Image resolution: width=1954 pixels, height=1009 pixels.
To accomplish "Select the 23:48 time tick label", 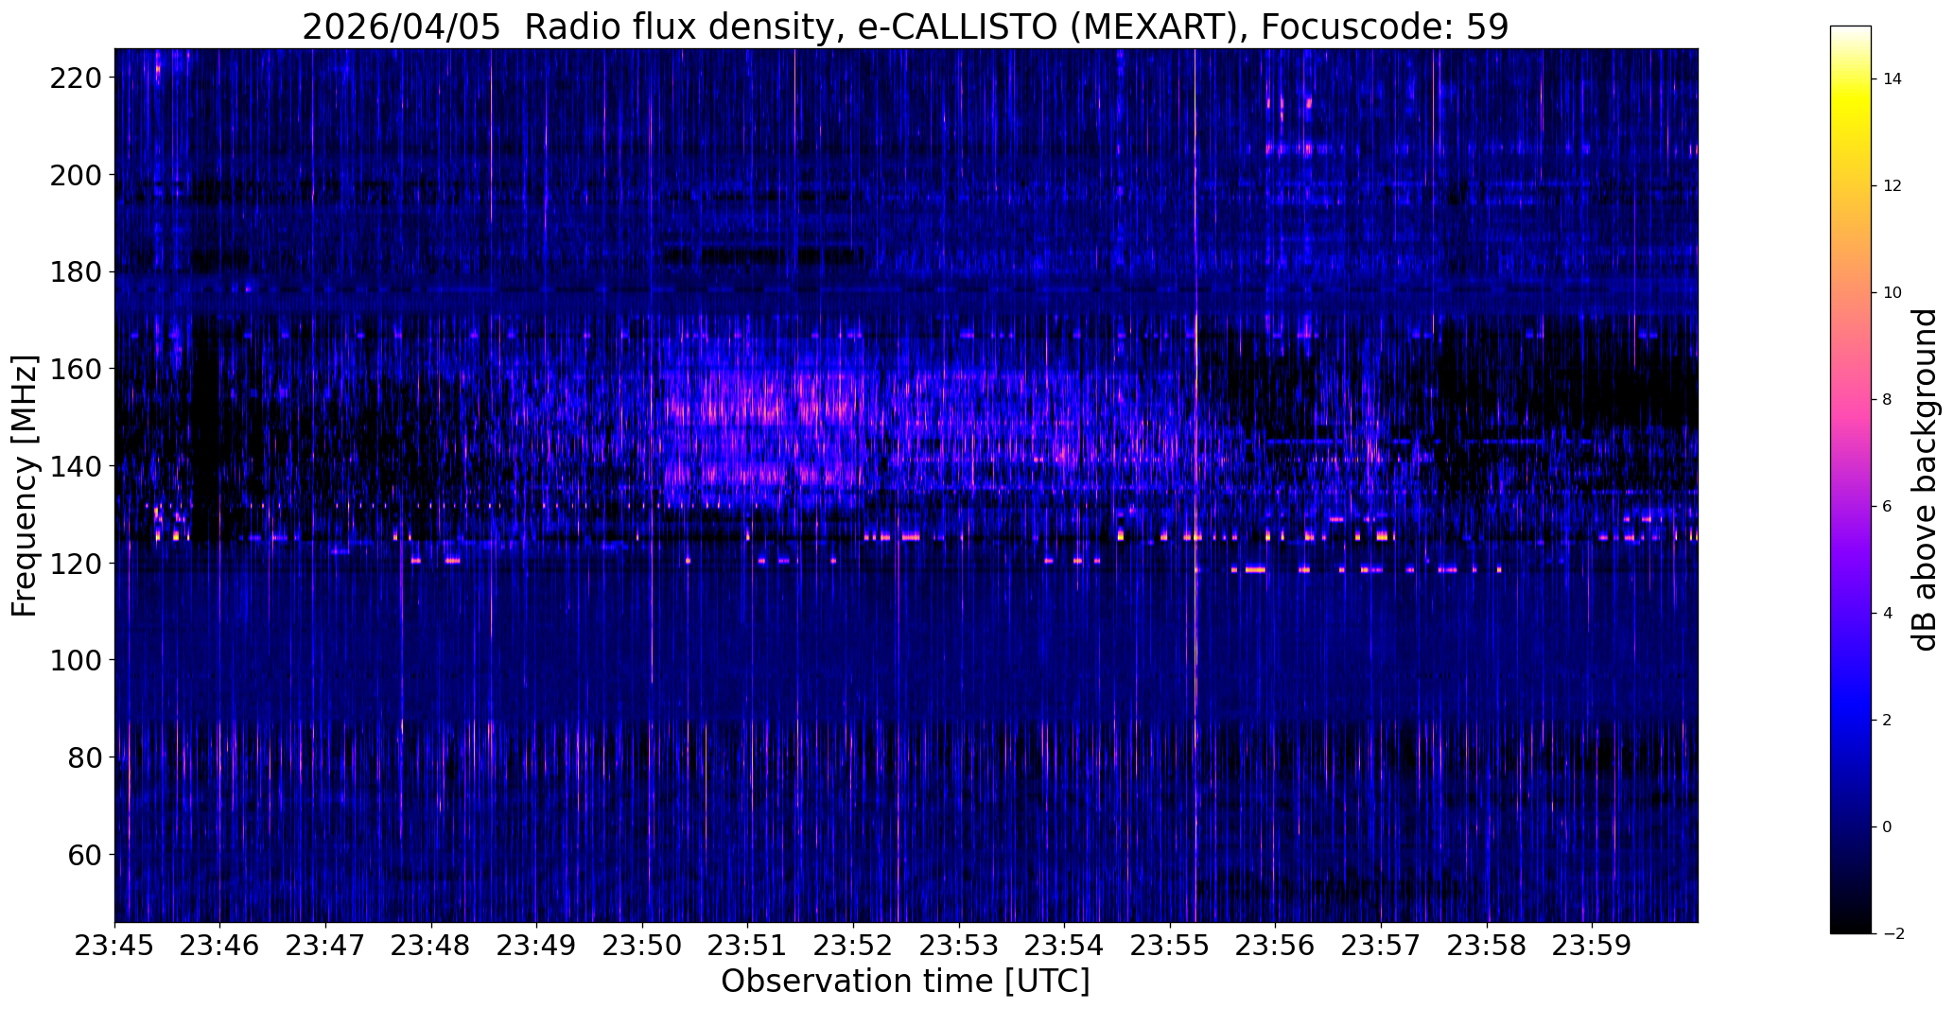I will (x=431, y=946).
